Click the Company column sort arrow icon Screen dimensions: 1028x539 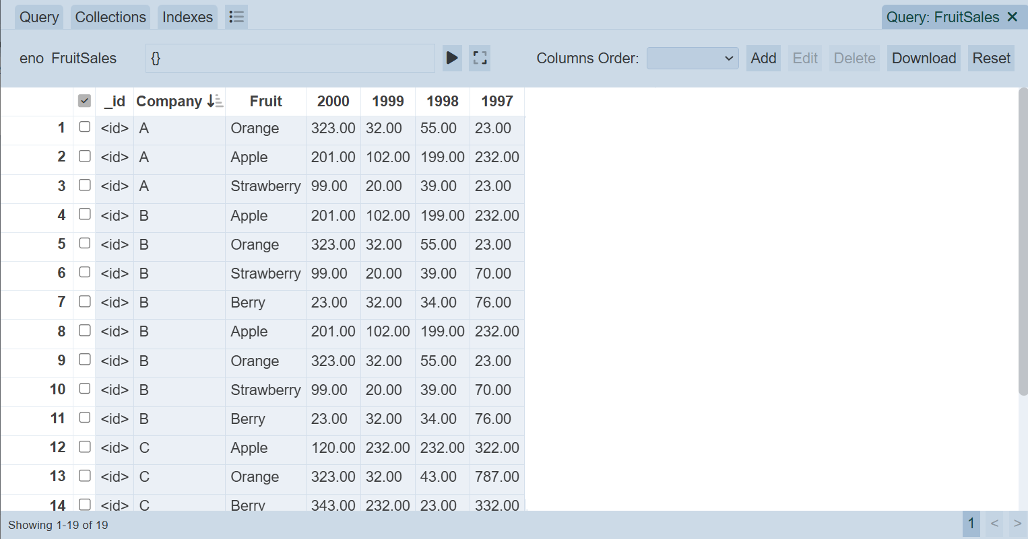215,102
